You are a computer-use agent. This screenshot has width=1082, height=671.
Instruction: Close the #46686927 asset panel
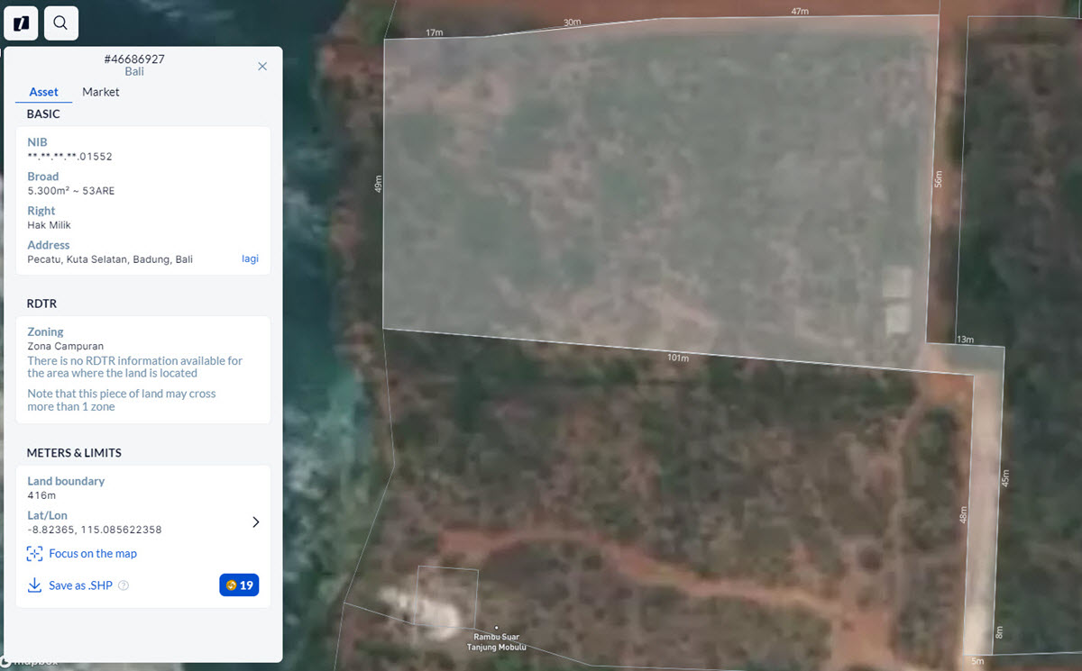tap(262, 66)
